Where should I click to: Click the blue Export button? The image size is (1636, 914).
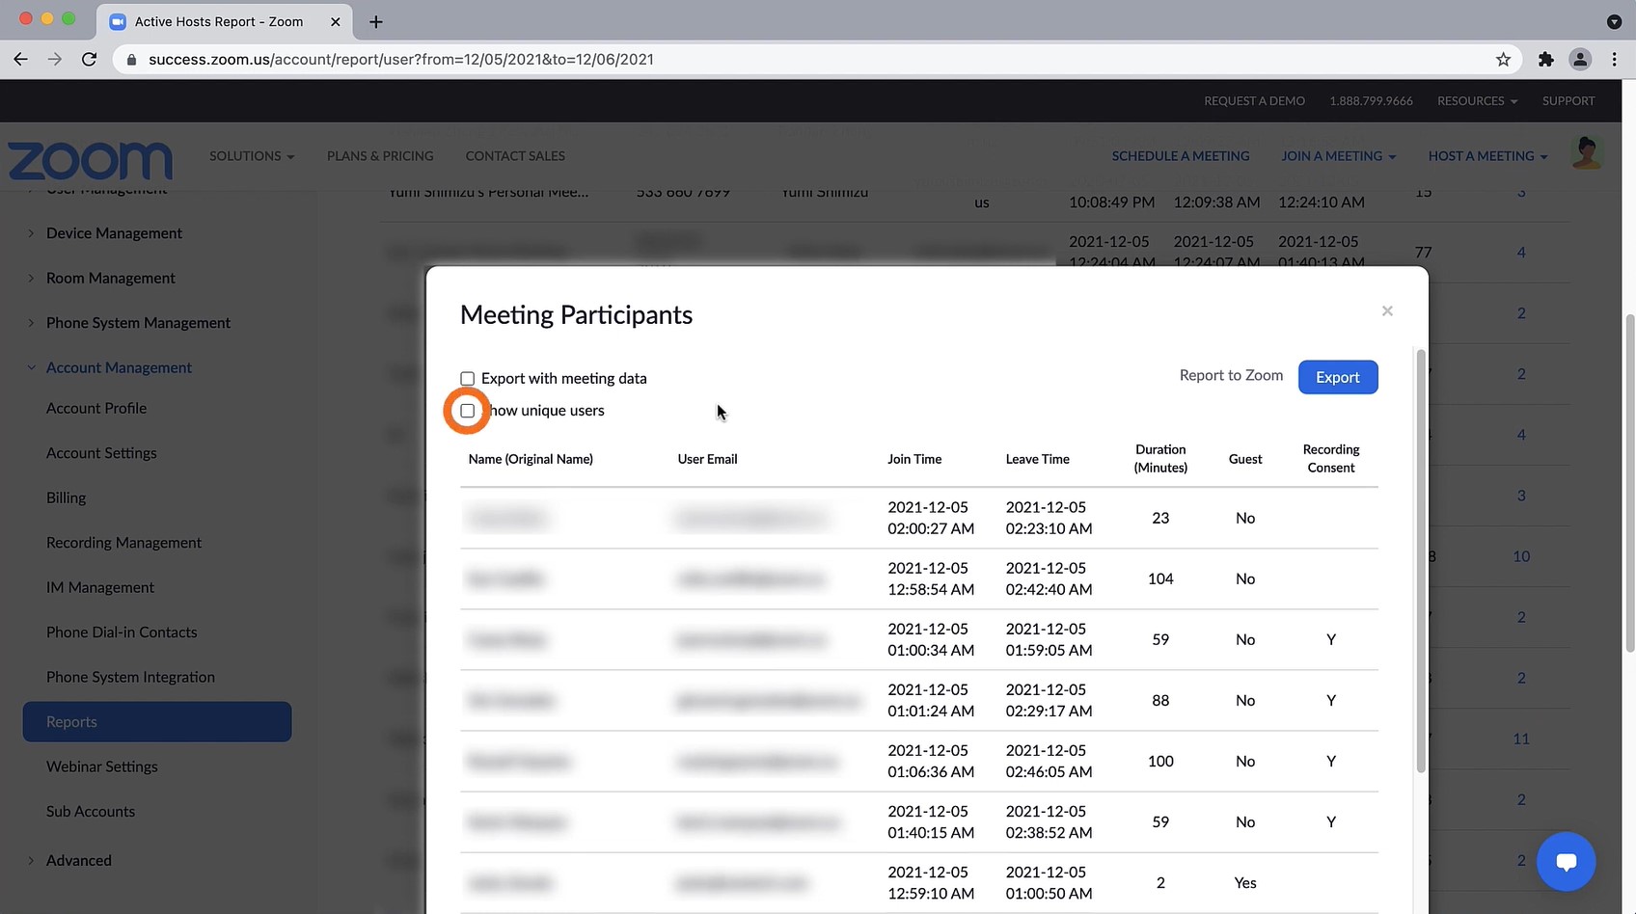[x=1338, y=377]
